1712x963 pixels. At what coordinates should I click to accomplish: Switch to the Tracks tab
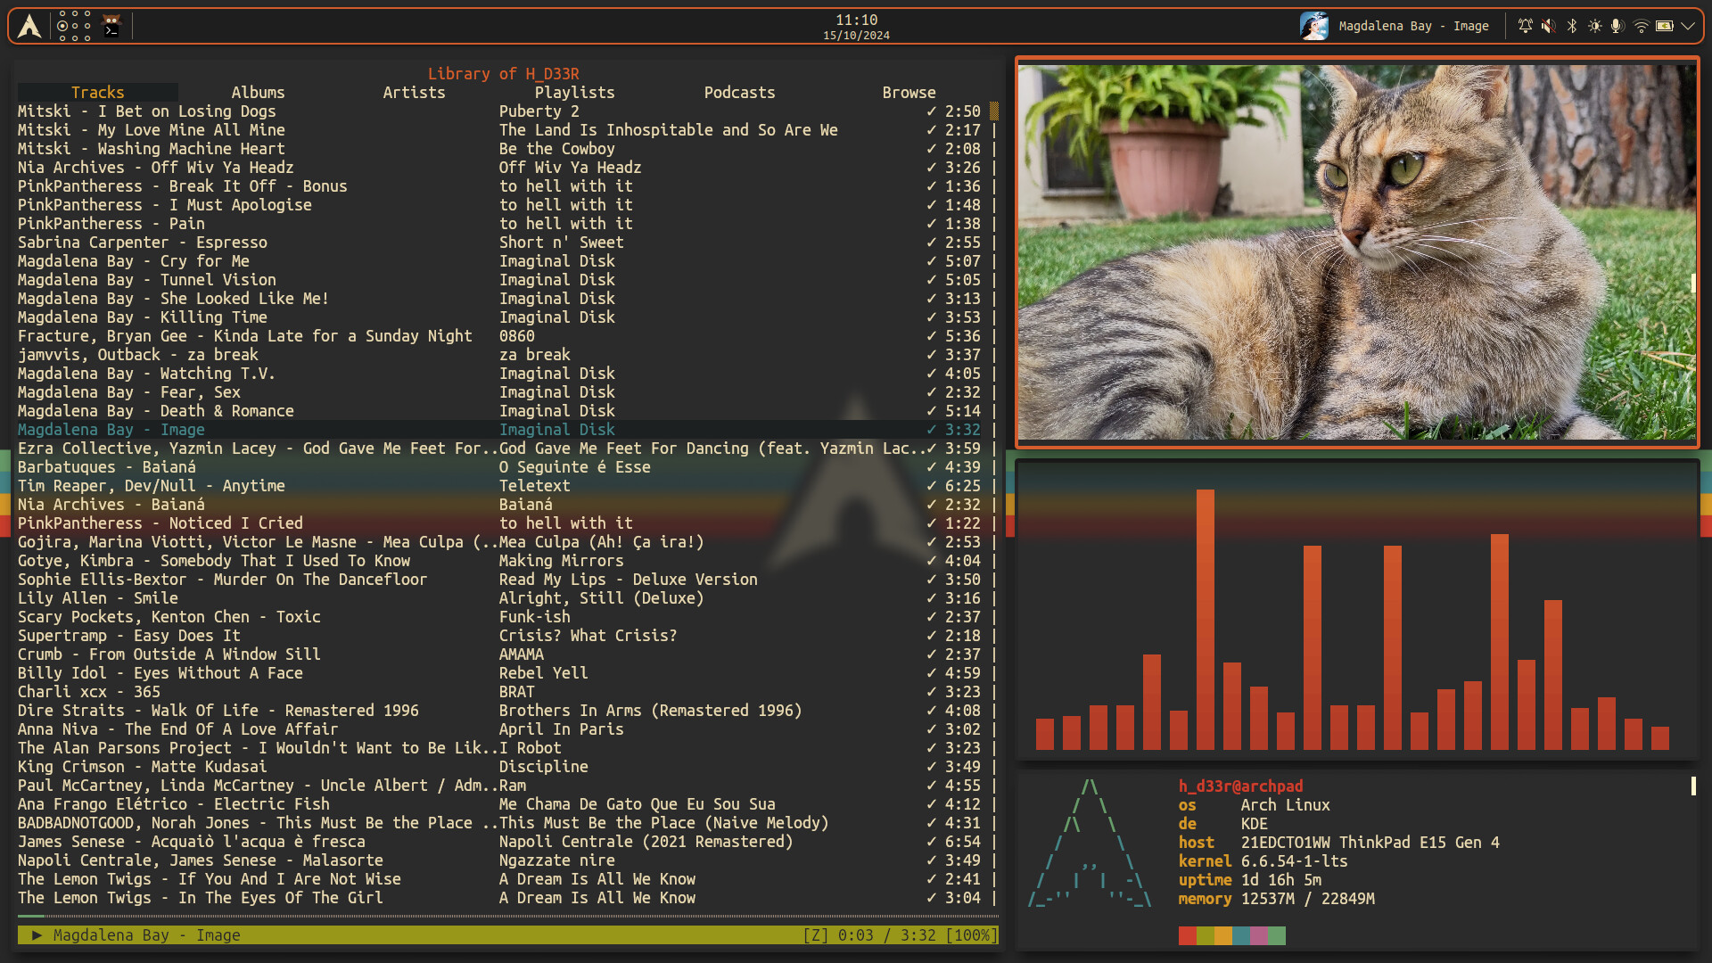click(98, 92)
